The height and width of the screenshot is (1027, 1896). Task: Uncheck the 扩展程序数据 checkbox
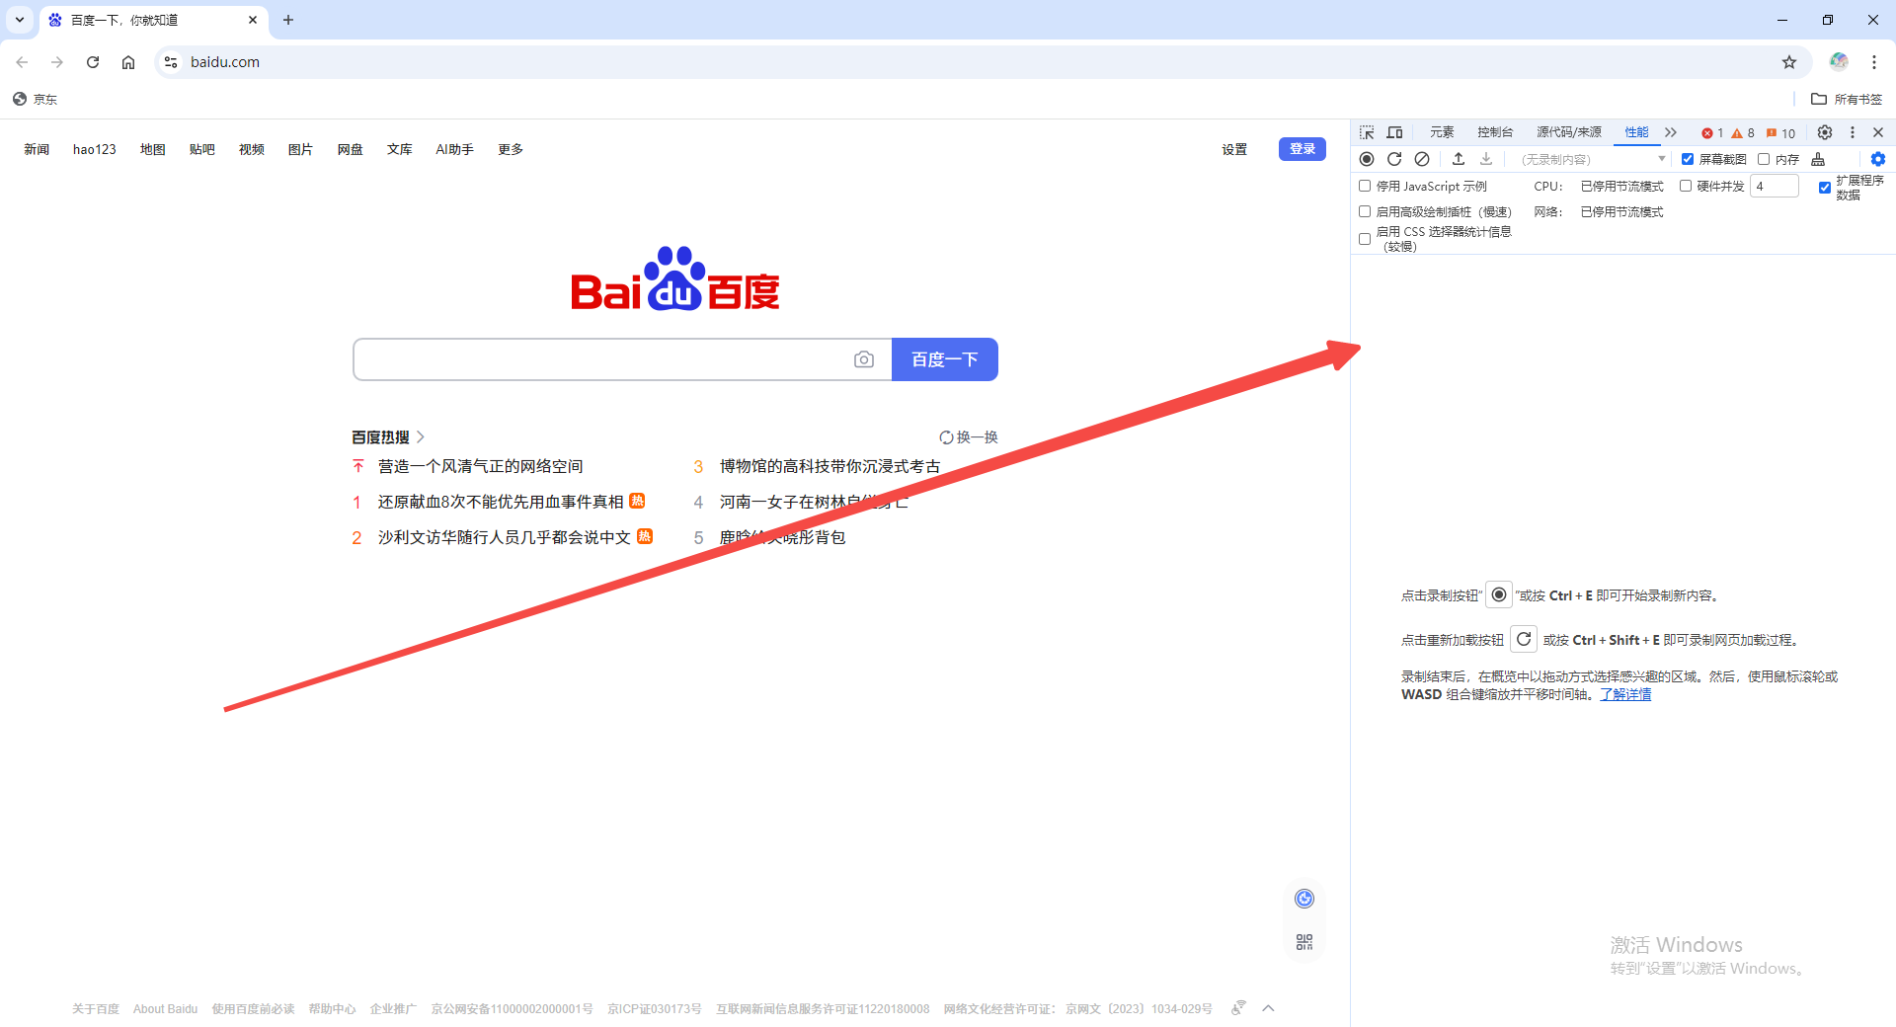[x=1825, y=188]
